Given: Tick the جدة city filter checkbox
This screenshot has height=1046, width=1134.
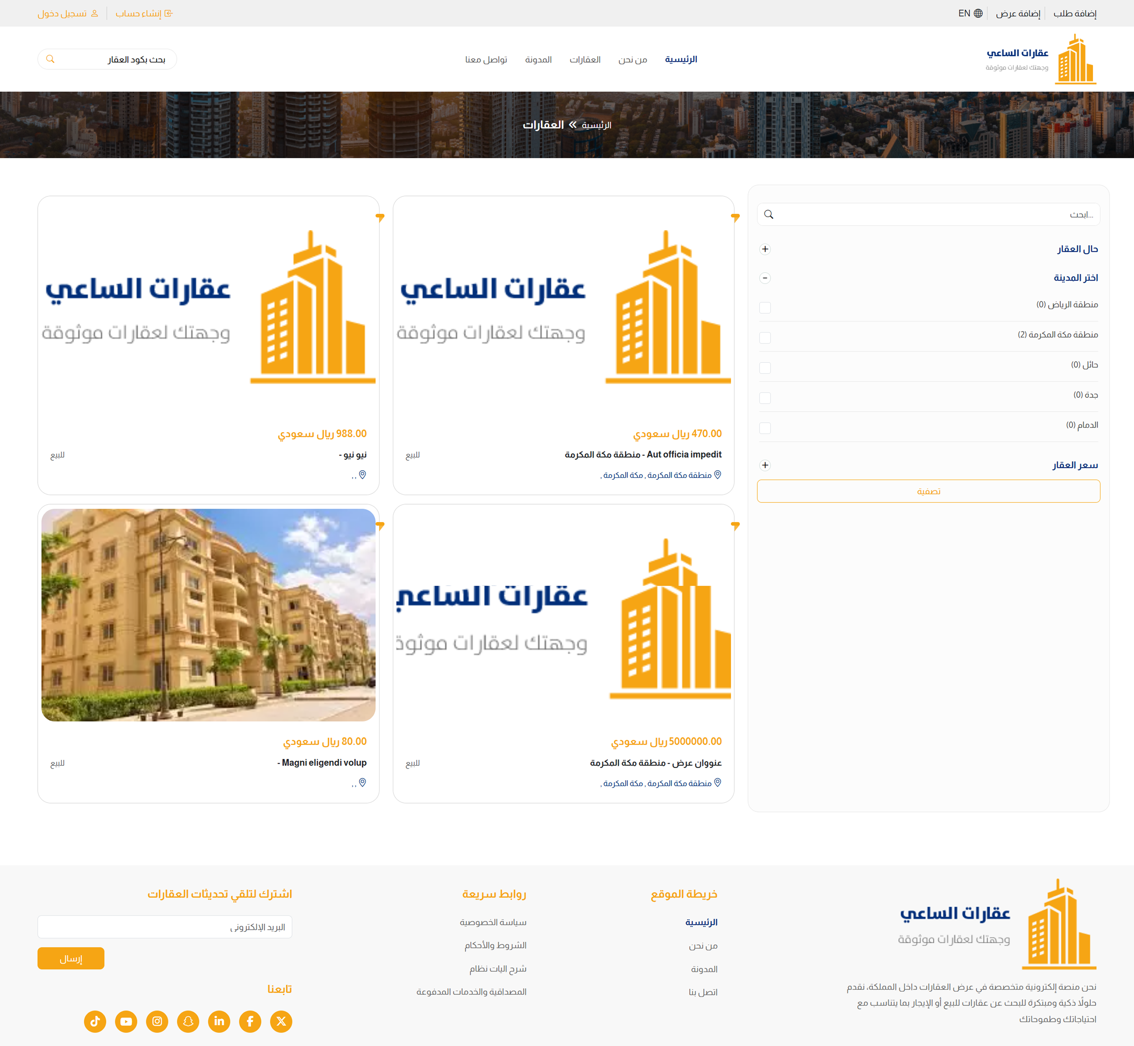Looking at the screenshot, I should [765, 398].
